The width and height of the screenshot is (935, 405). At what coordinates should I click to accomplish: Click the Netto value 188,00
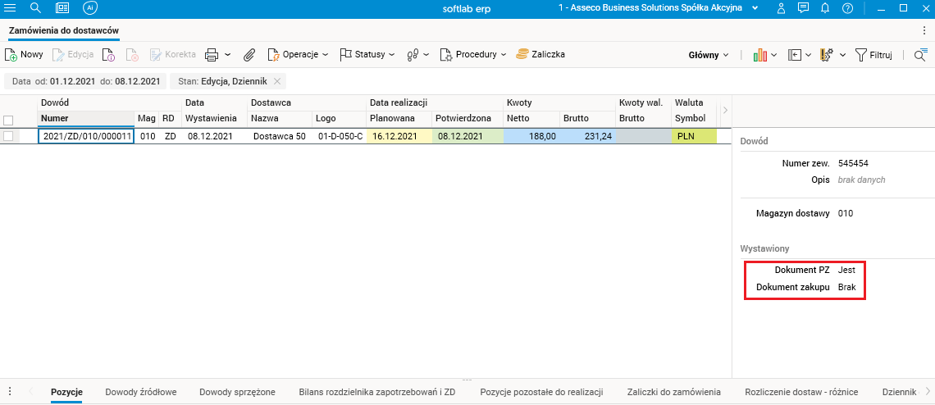531,136
